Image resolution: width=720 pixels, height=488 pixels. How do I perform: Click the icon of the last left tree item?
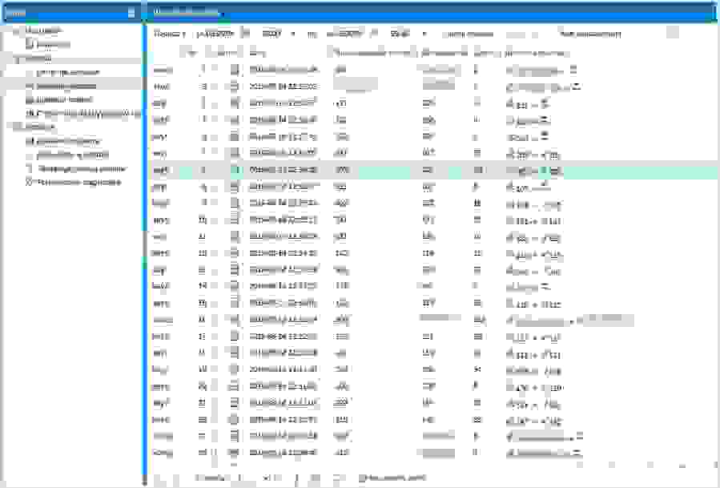(30, 182)
